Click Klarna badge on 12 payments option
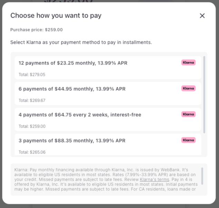This screenshot has width=219, height=208. pyautogui.click(x=188, y=62)
